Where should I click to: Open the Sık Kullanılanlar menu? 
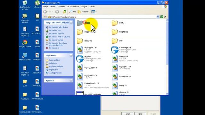coord(73,6)
